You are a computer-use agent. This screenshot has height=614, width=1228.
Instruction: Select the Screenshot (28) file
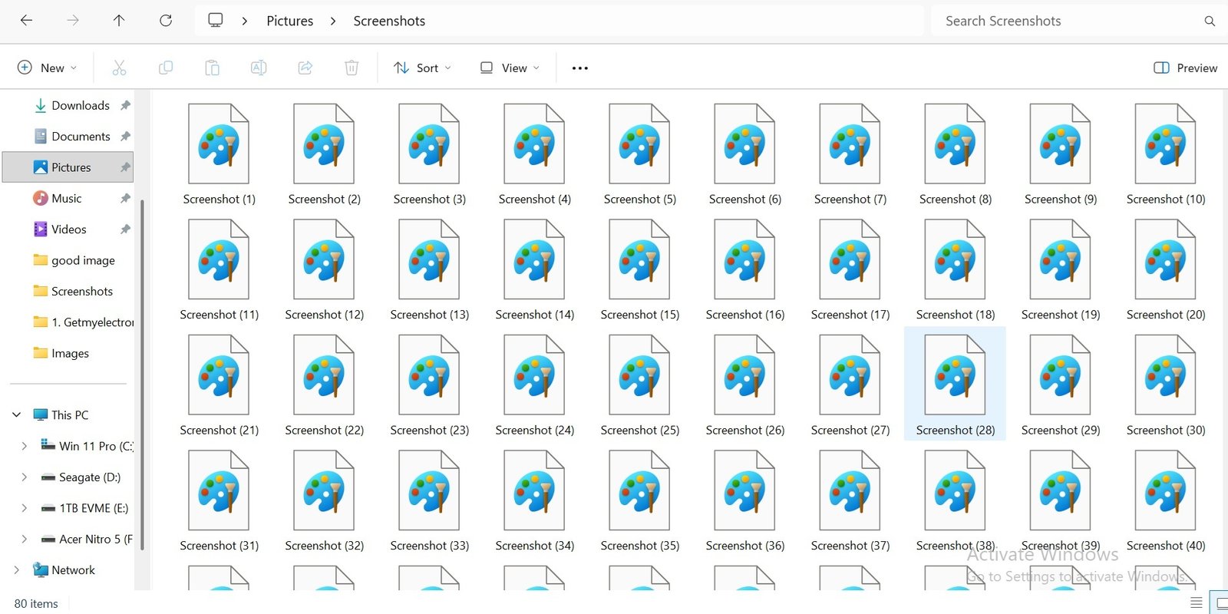[955, 385]
